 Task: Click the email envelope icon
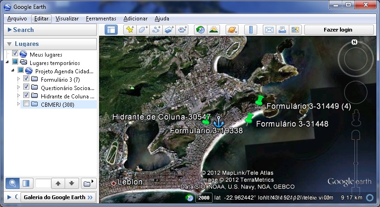pyautogui.click(x=269, y=30)
